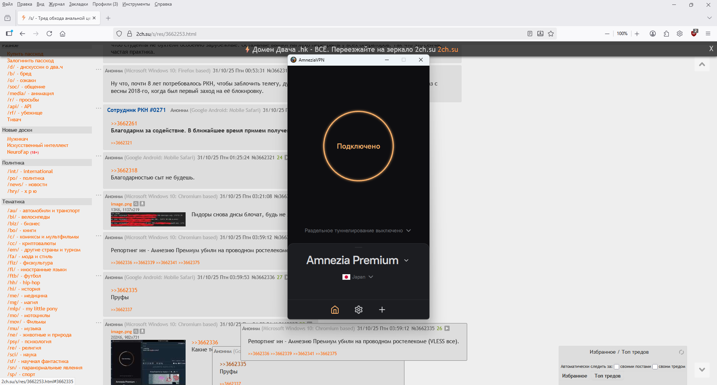Open the /b/ - бред board
Screen dimensions: 717x385
pyautogui.click(x=19, y=74)
